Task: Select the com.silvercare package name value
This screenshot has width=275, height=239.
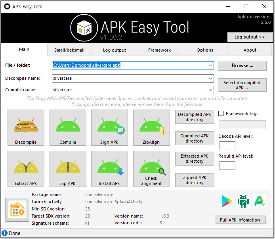Action: pyautogui.click(x=99, y=195)
